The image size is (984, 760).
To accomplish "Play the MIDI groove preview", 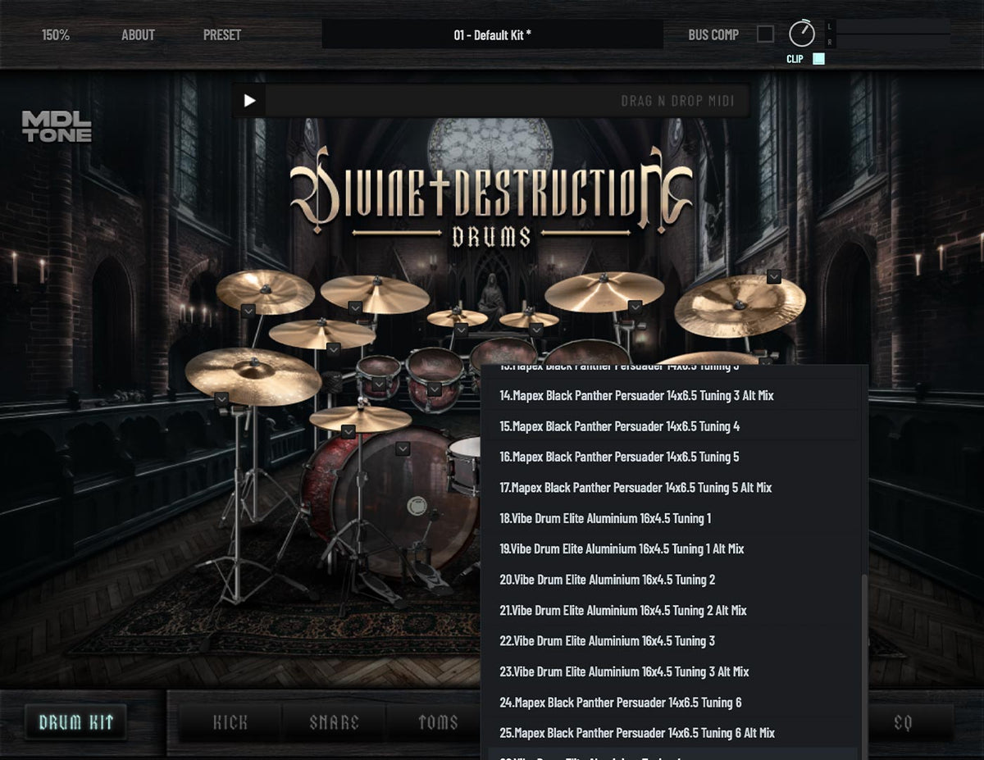I will [250, 101].
